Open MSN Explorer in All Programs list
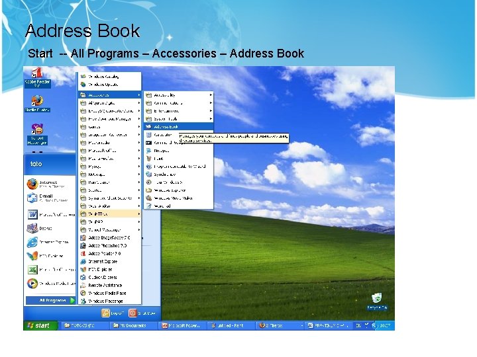 click(109, 269)
